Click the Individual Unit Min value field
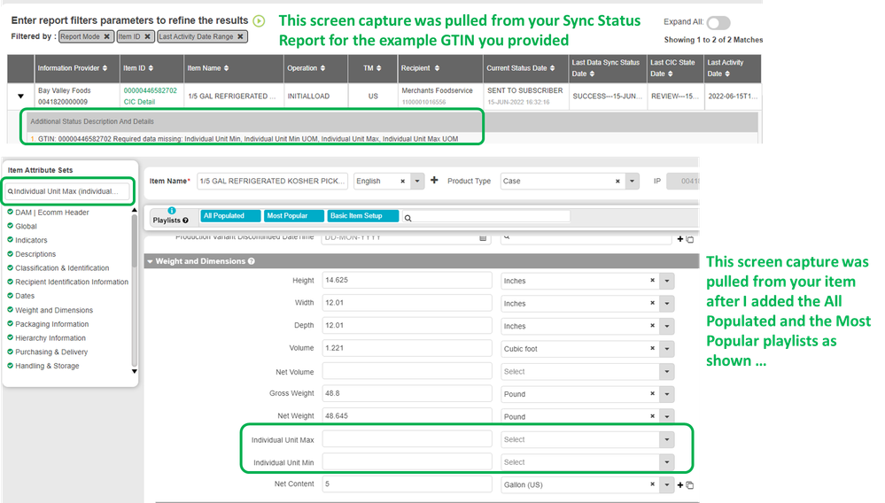 [407, 462]
